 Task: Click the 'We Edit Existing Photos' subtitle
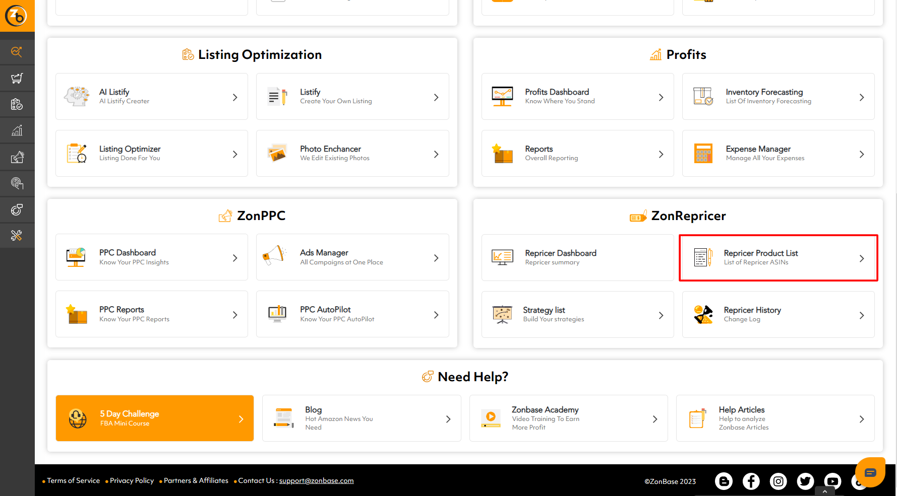click(x=335, y=158)
